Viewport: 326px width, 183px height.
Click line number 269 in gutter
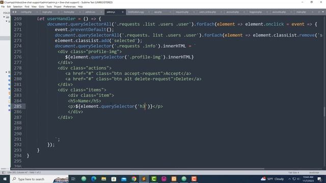[x=18, y=19]
